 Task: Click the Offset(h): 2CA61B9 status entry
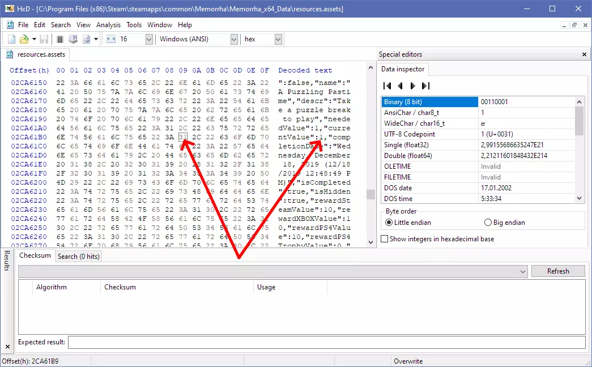(x=31, y=361)
